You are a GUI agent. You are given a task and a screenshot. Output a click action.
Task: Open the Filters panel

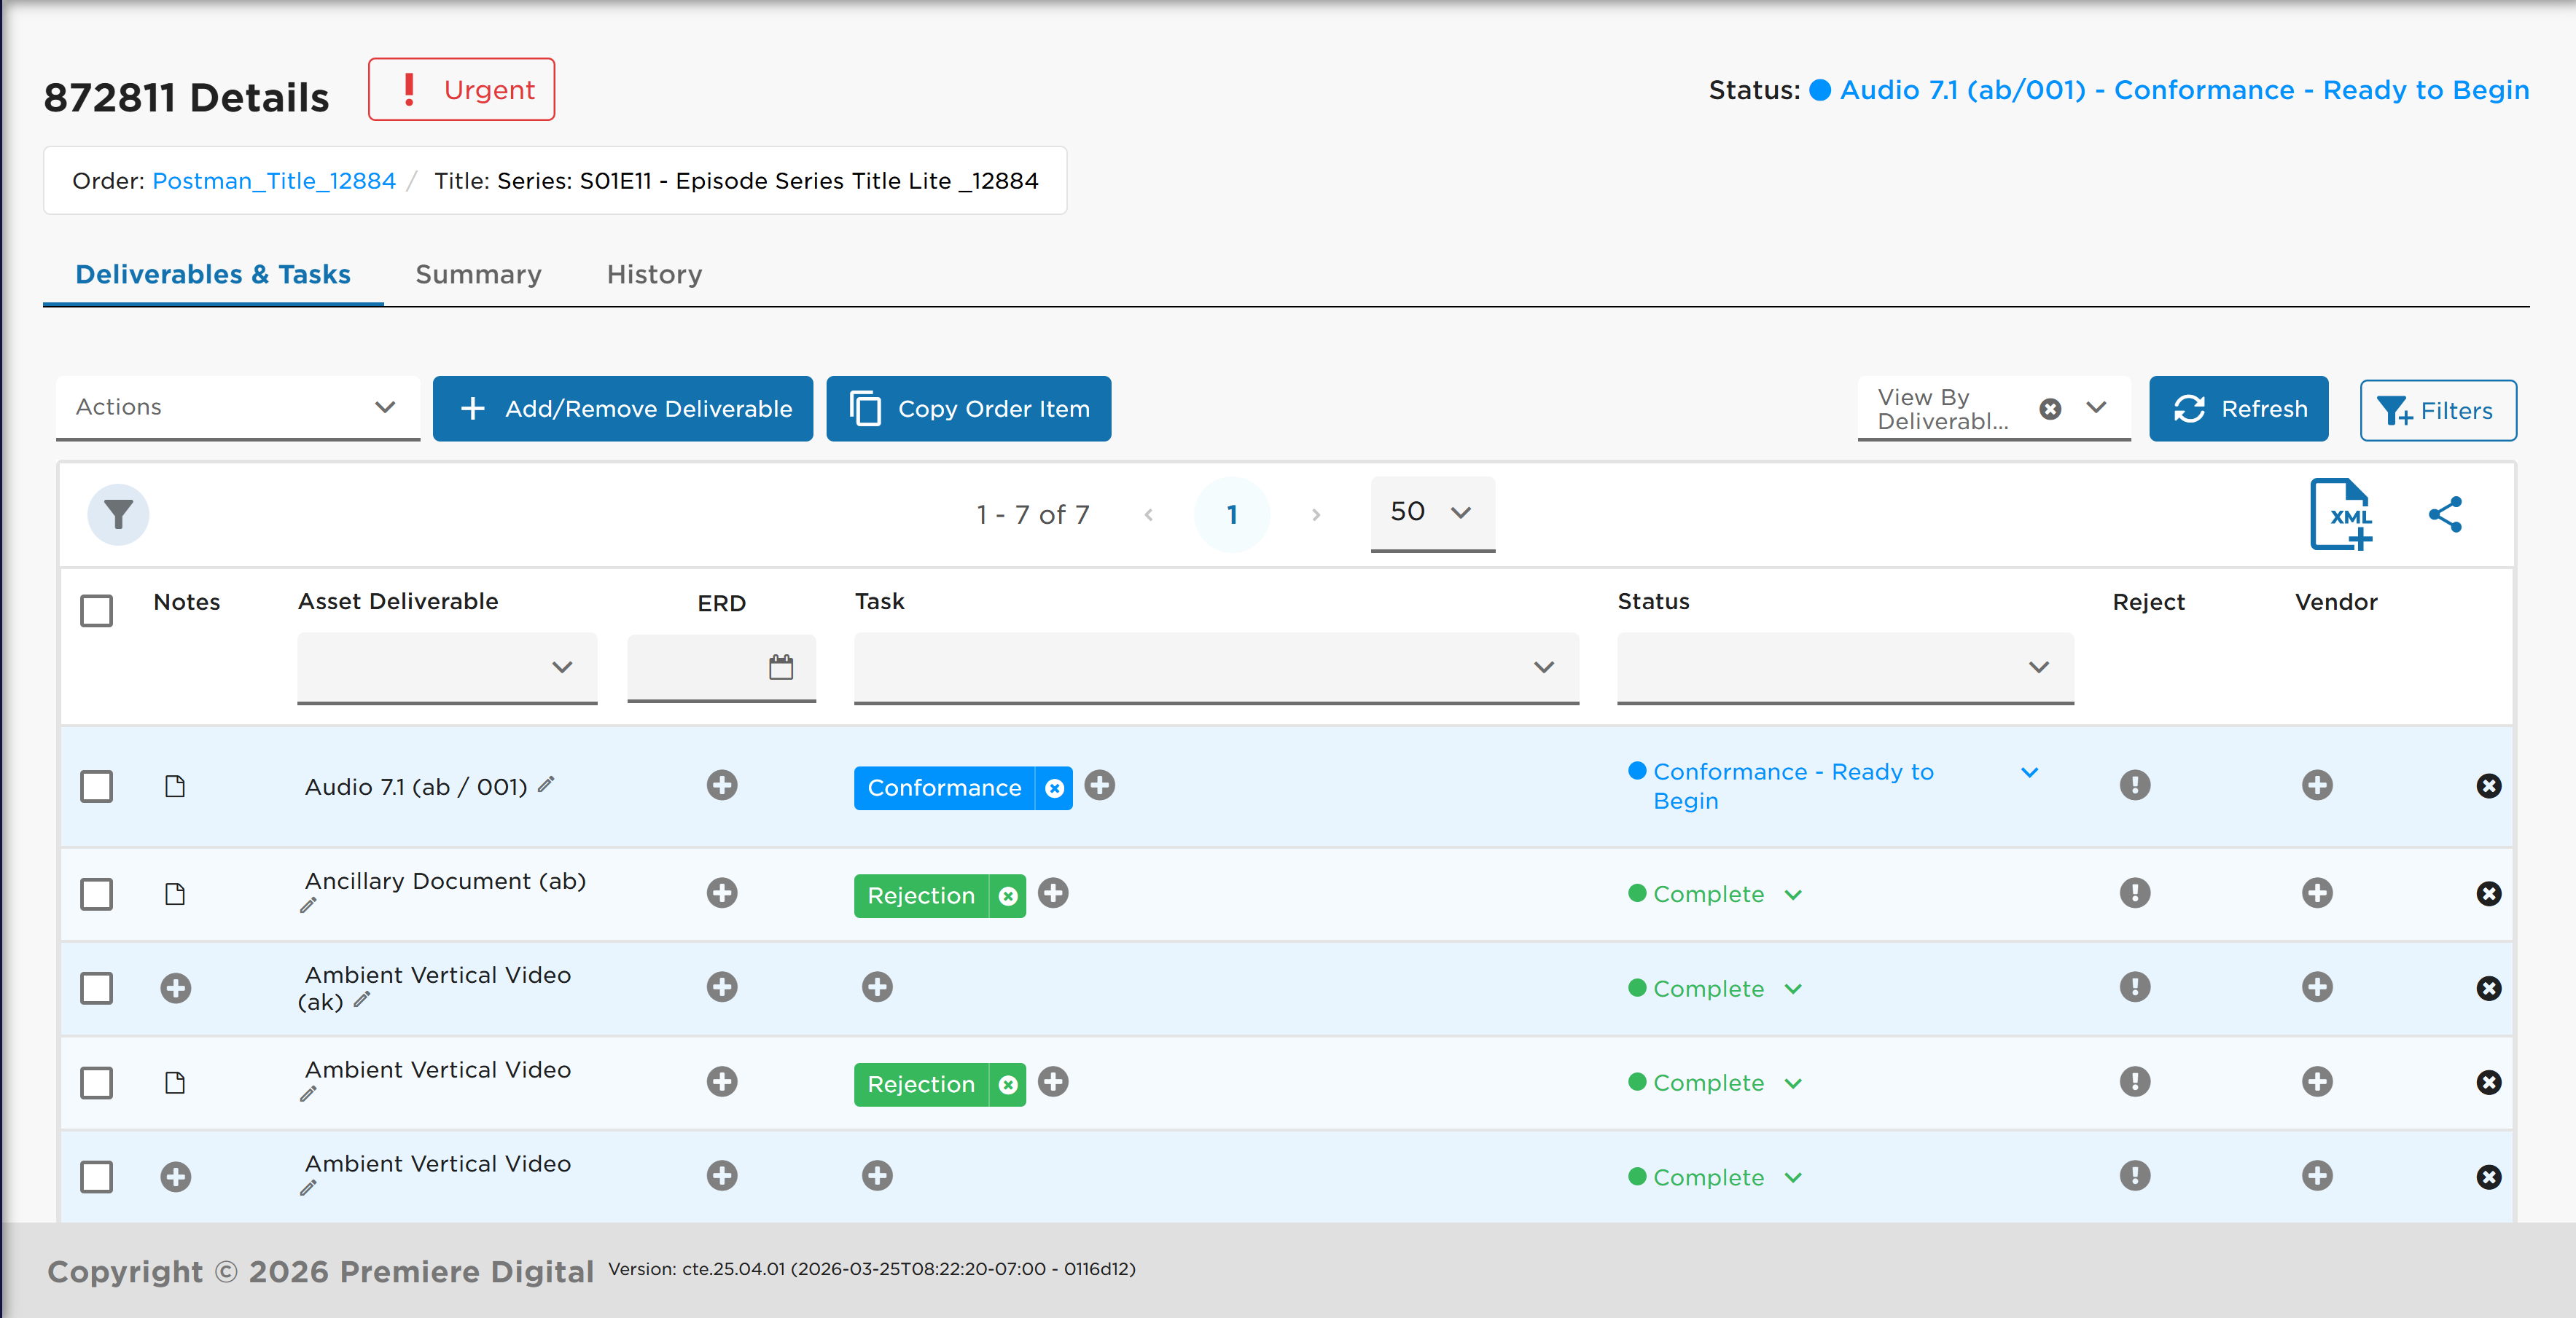point(2437,411)
